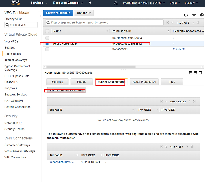The image size is (205, 182).
Task: Open the notifications bell
Action: point(116,3)
